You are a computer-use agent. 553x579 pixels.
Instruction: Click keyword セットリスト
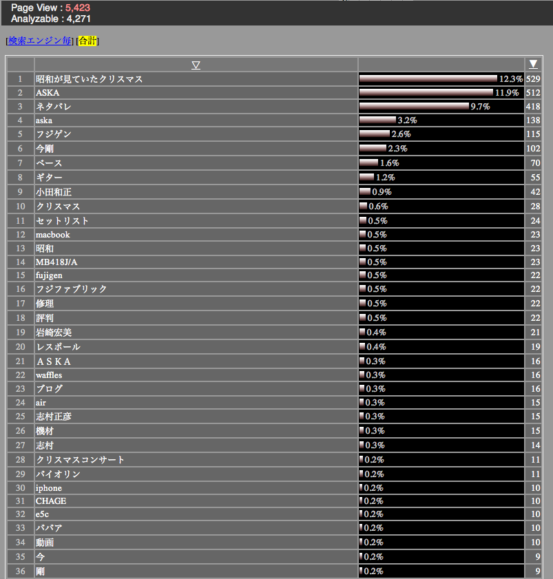(x=63, y=221)
